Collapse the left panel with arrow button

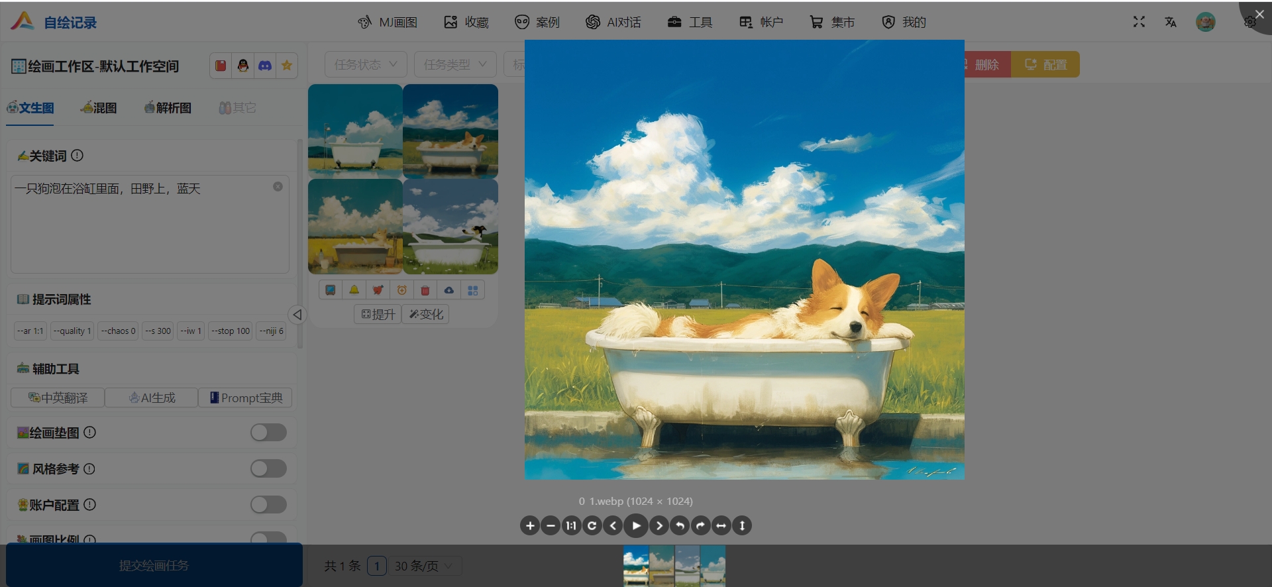coord(297,315)
